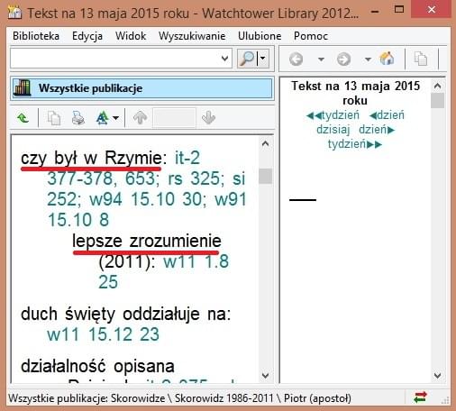This screenshot has height=411, width=456.
Task: Click the printer icon
Action: [78, 118]
